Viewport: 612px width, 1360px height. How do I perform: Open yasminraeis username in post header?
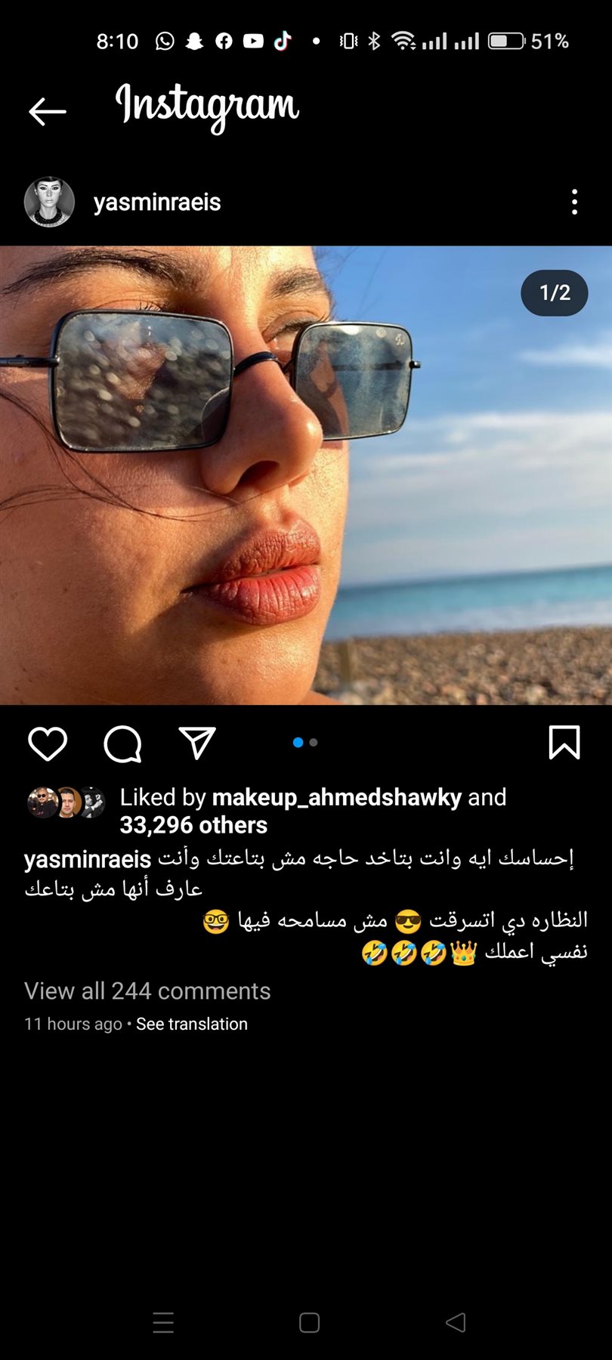[157, 202]
